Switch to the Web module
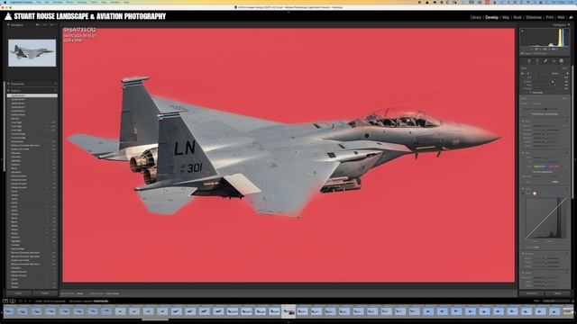Viewport: 577px width, 324px height. point(561,17)
